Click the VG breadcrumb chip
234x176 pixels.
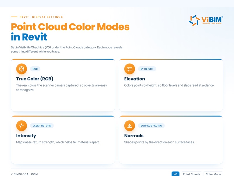pos(175,174)
